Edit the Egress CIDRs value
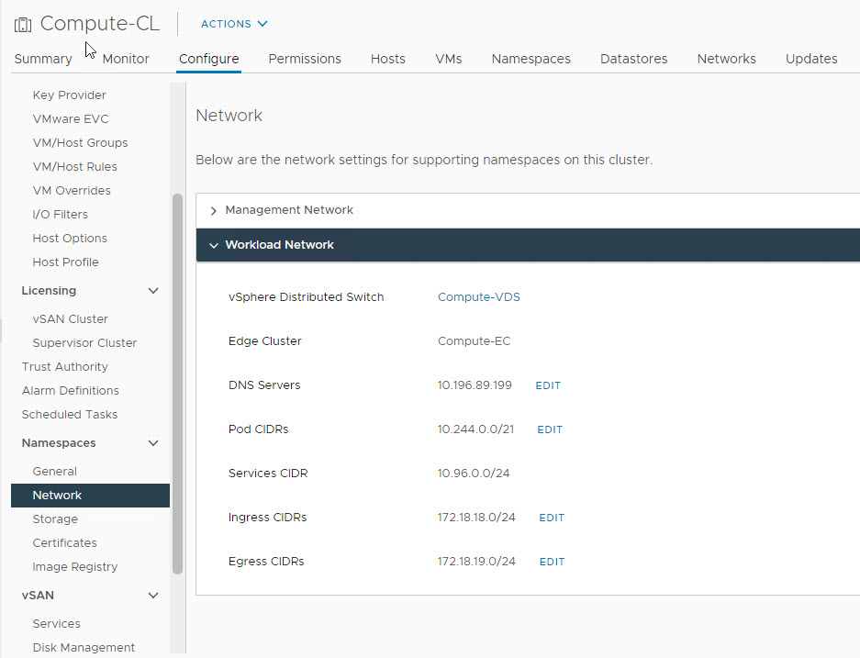Viewport: 860px width, 658px height. point(552,562)
